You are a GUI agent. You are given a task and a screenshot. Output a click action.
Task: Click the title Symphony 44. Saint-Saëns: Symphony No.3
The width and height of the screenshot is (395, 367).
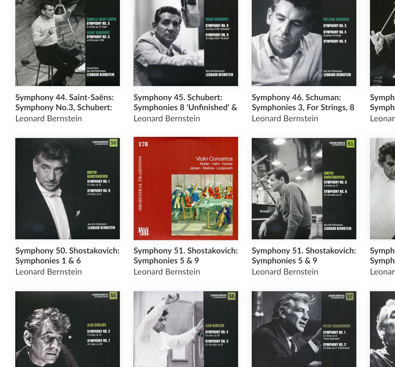click(65, 102)
